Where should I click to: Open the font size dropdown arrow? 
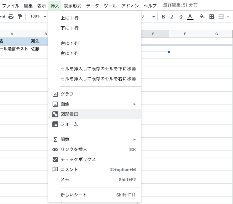click(x=154, y=17)
